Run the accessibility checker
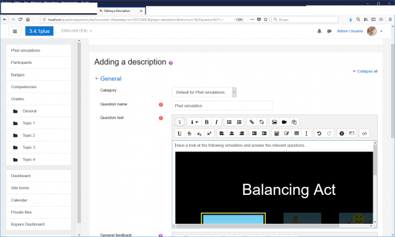This screenshot has height=237, width=395. tap(342, 134)
